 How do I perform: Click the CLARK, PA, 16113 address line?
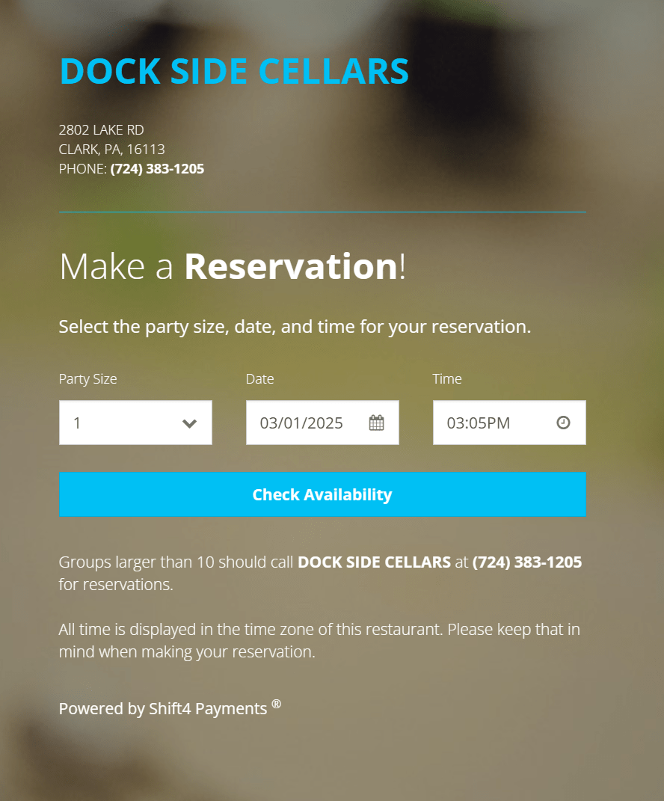pos(112,150)
